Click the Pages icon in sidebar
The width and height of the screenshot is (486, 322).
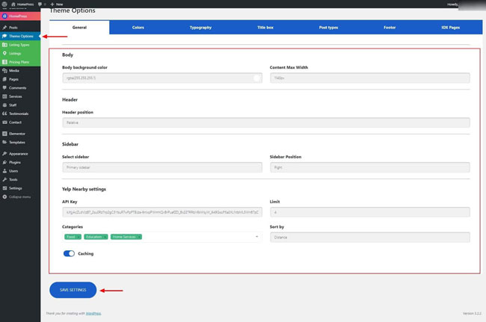4,79
